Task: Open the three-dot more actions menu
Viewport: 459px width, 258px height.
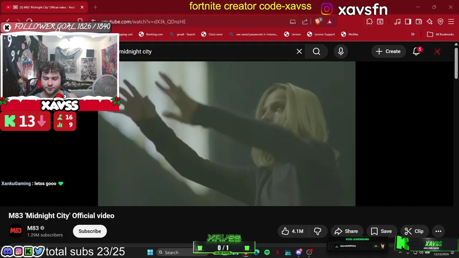Action: (x=438, y=231)
